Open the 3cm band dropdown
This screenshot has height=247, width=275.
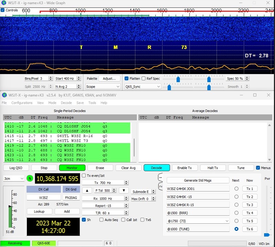(x=14, y=178)
